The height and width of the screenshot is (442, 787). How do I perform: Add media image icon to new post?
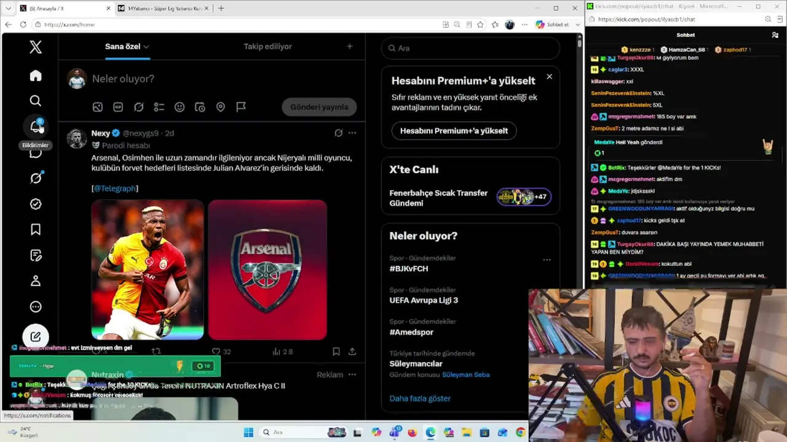(97, 107)
